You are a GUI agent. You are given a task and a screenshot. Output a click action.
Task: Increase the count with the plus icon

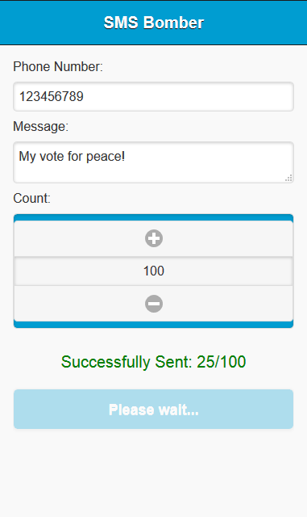click(x=154, y=238)
